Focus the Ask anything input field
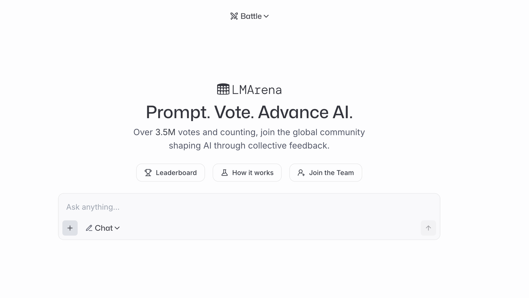 249,207
